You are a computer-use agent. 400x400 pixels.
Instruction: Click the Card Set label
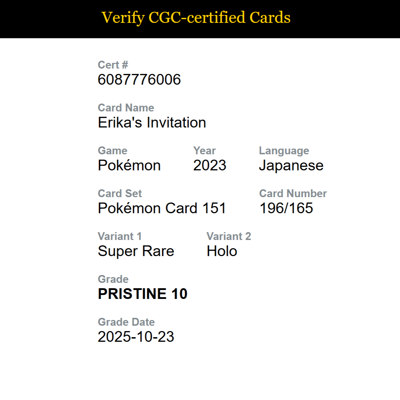[x=120, y=193]
